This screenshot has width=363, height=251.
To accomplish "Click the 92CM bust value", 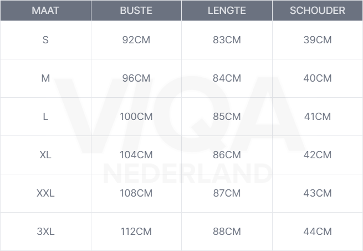I will coord(136,40).
